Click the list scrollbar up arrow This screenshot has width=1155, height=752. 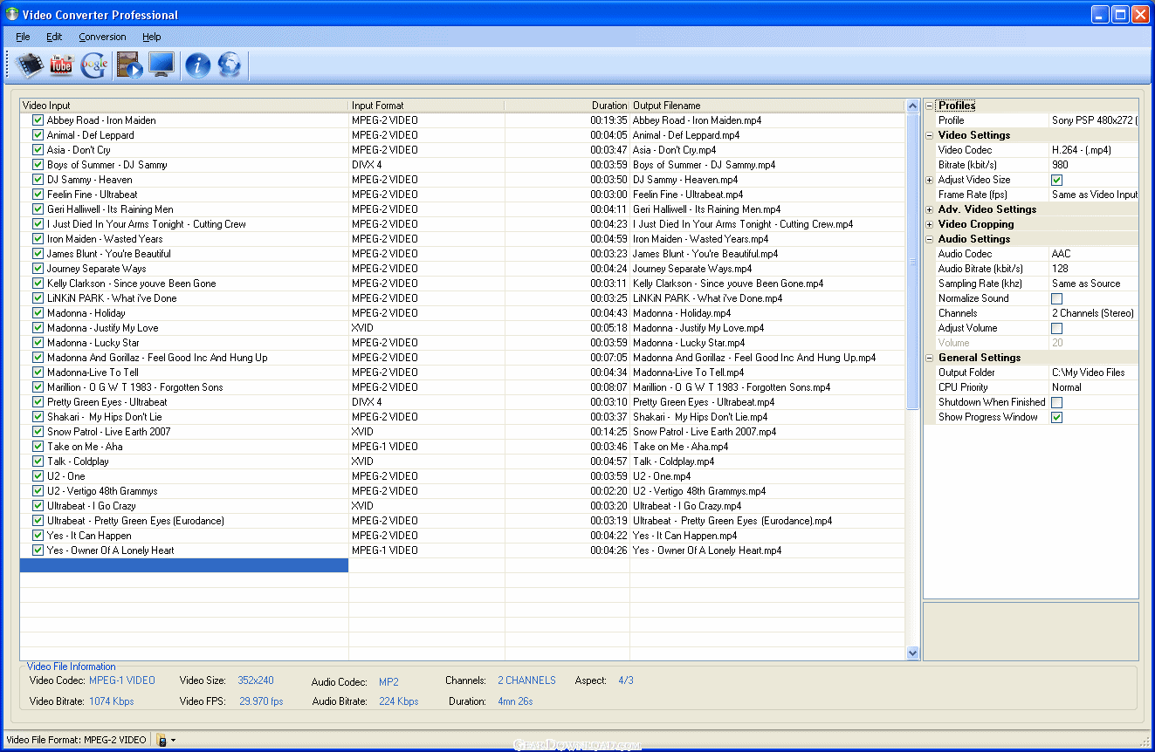913,106
